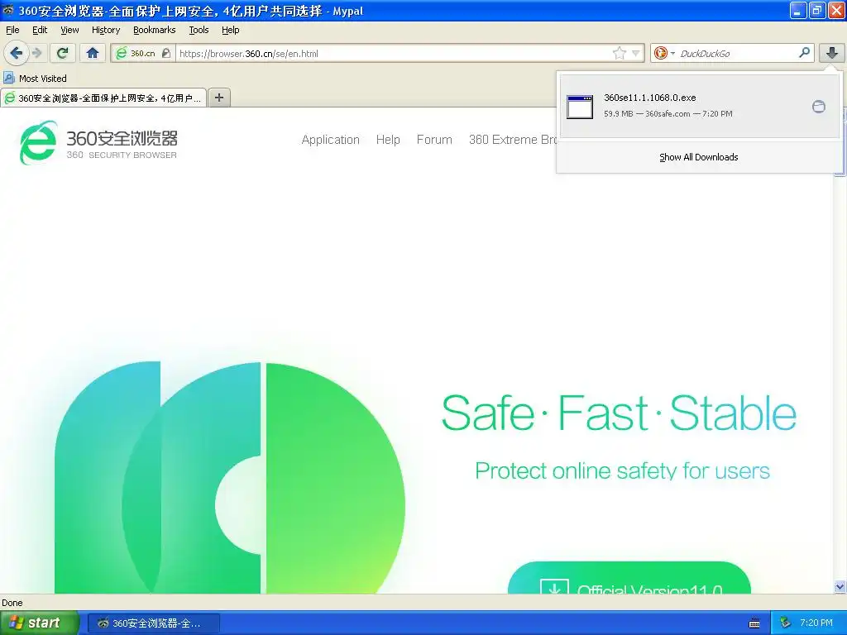Go forward with the Forward arrow button
The image size is (847, 635).
tap(36, 53)
